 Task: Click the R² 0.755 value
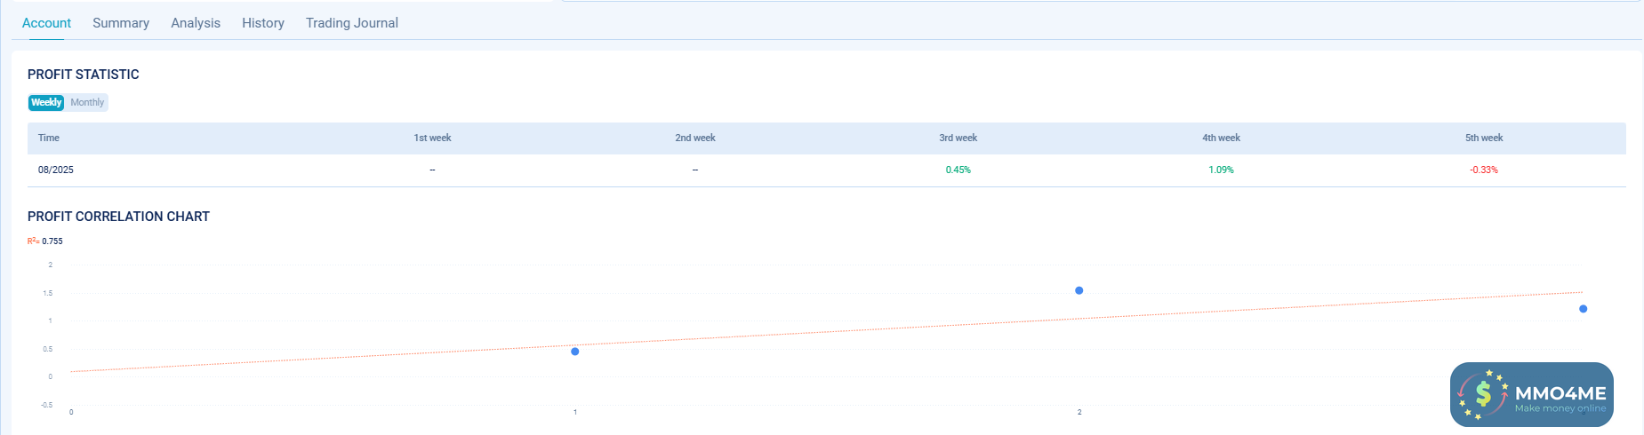pos(45,241)
